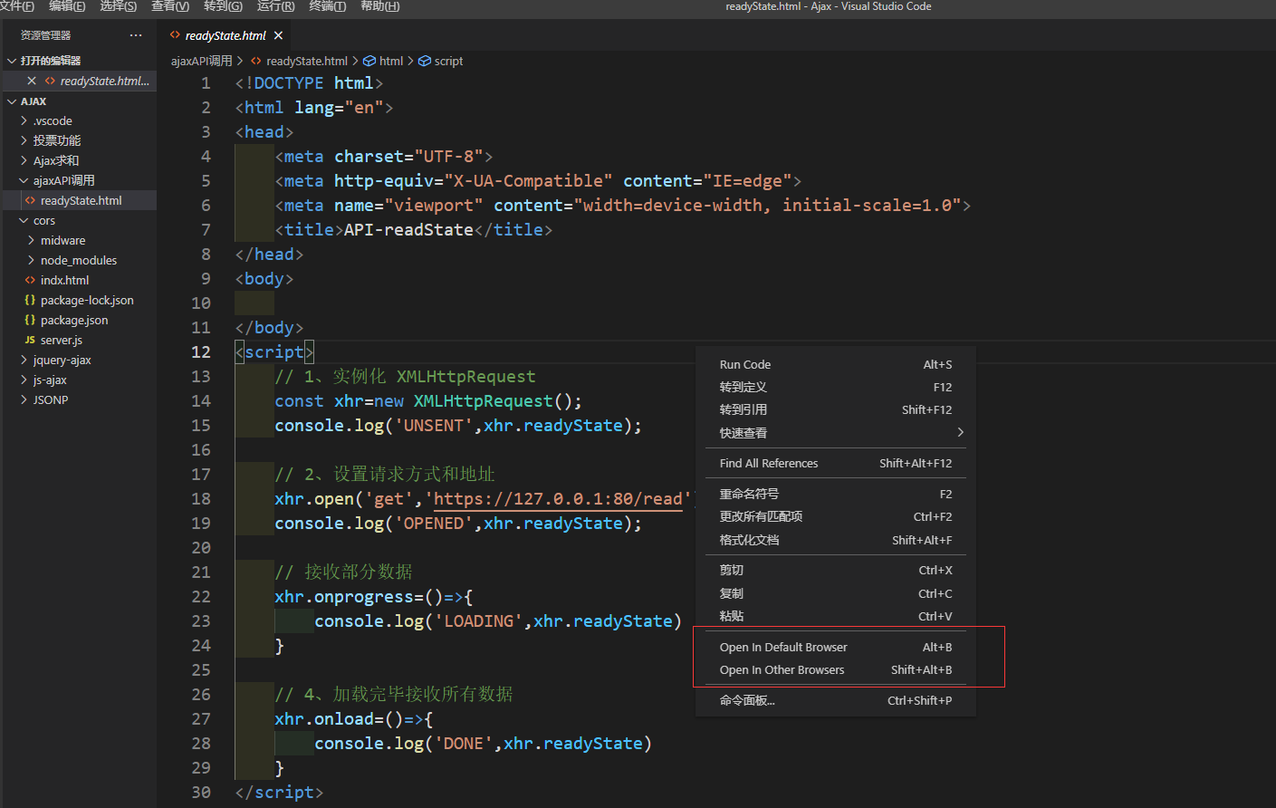
Task: Expand the js-ajax folder
Action: (24, 380)
